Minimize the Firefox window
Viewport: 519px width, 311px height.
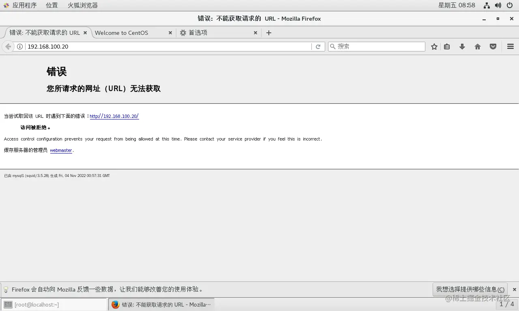(x=484, y=19)
